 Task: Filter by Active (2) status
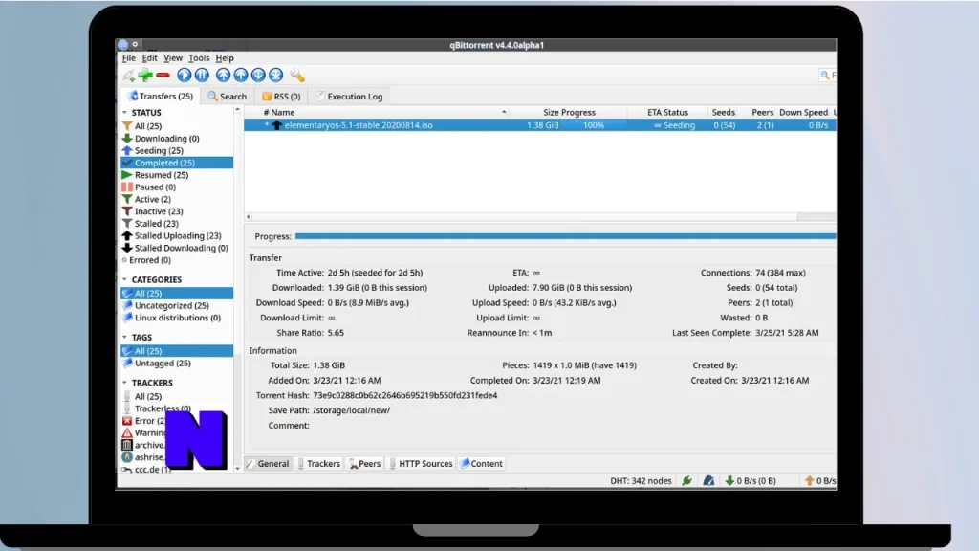point(152,199)
